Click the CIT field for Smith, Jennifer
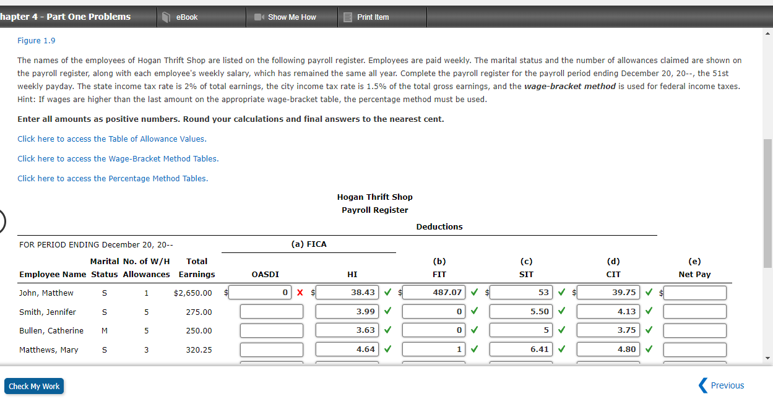The width and height of the screenshot is (773, 399). [608, 312]
